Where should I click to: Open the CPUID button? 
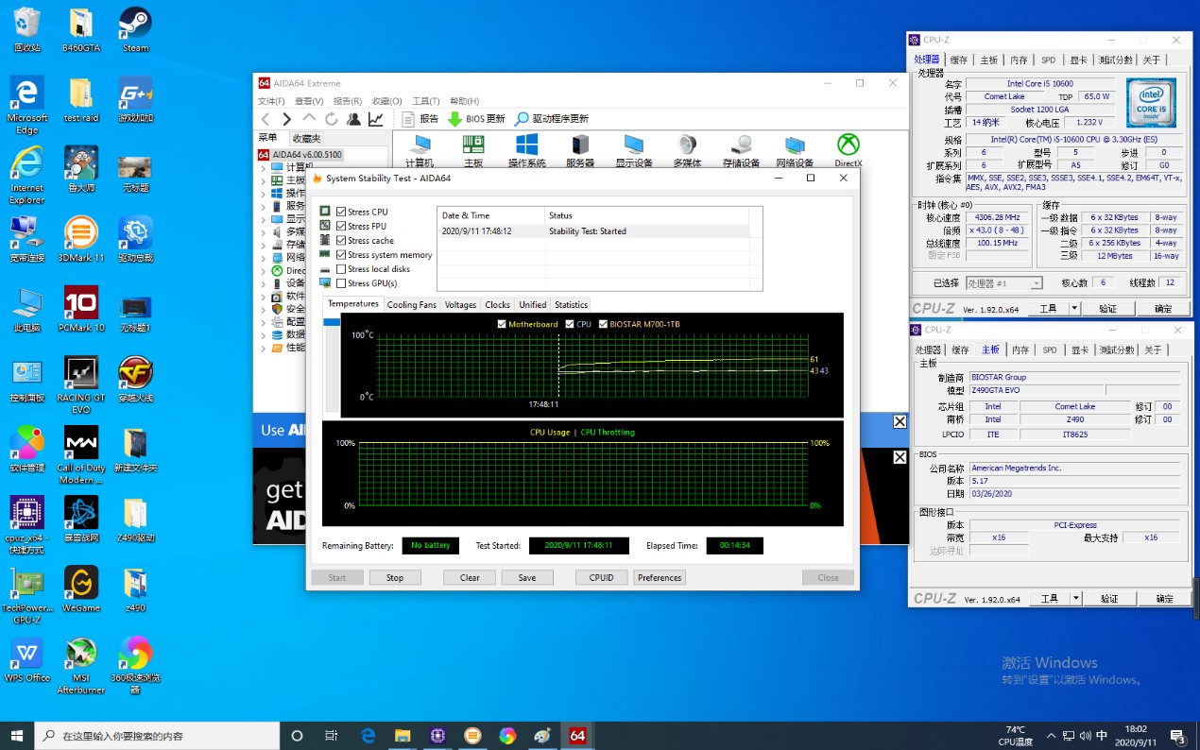(x=602, y=578)
